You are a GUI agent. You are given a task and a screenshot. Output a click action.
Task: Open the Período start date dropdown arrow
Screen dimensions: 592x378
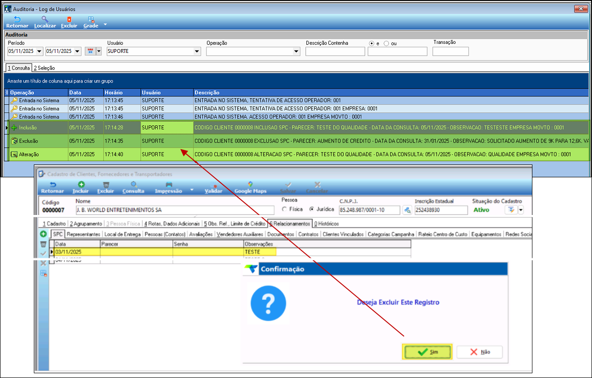(39, 51)
